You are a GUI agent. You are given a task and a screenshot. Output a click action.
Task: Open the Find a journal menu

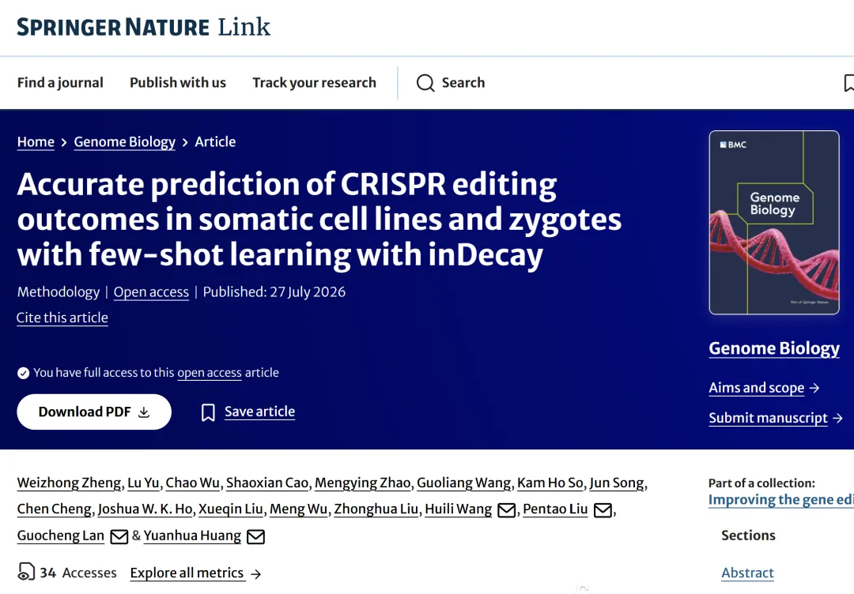click(60, 83)
